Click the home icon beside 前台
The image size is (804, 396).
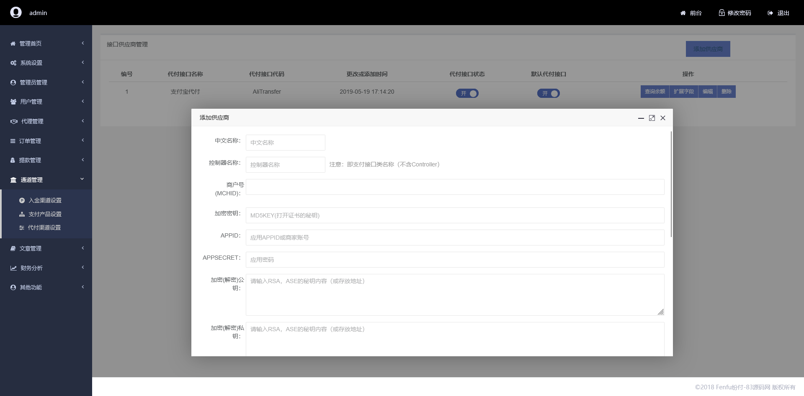click(683, 13)
